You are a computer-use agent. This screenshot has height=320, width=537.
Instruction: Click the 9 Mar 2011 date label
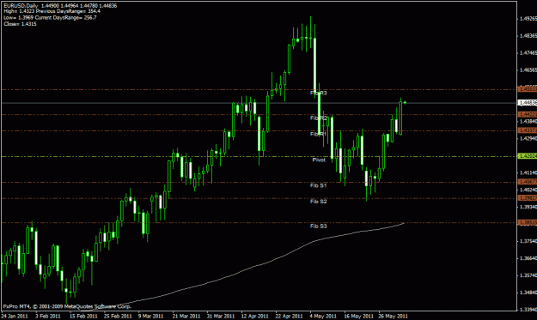[150, 317]
